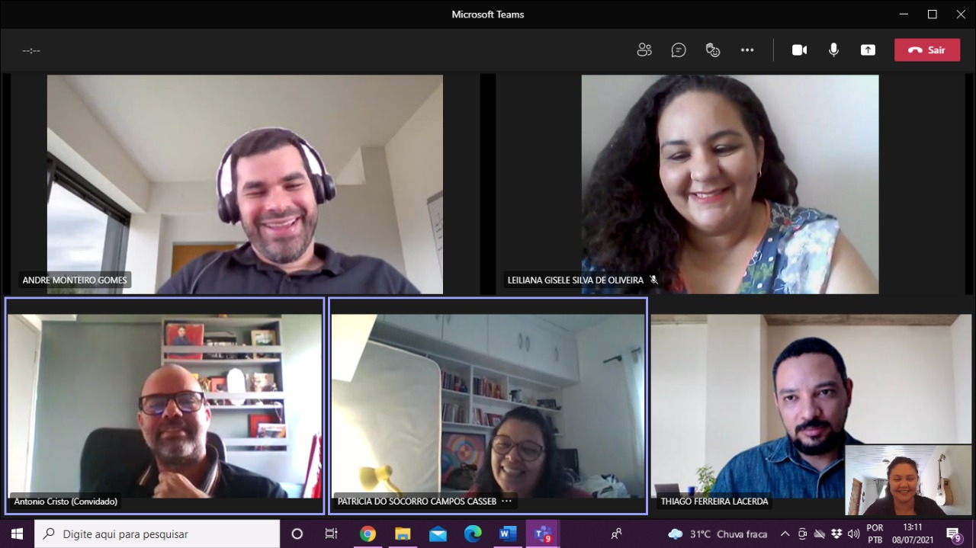Show the meeting participants panel
976x548 pixels.
coord(644,50)
